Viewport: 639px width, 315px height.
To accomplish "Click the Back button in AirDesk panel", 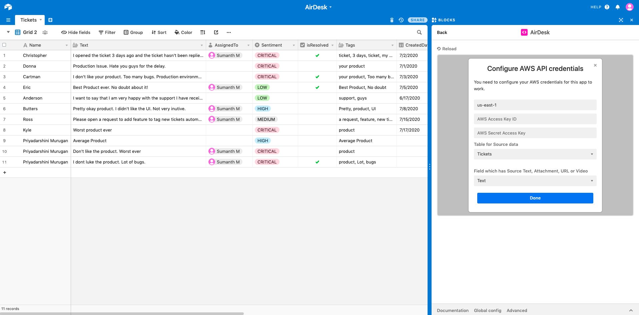I will tap(442, 32).
